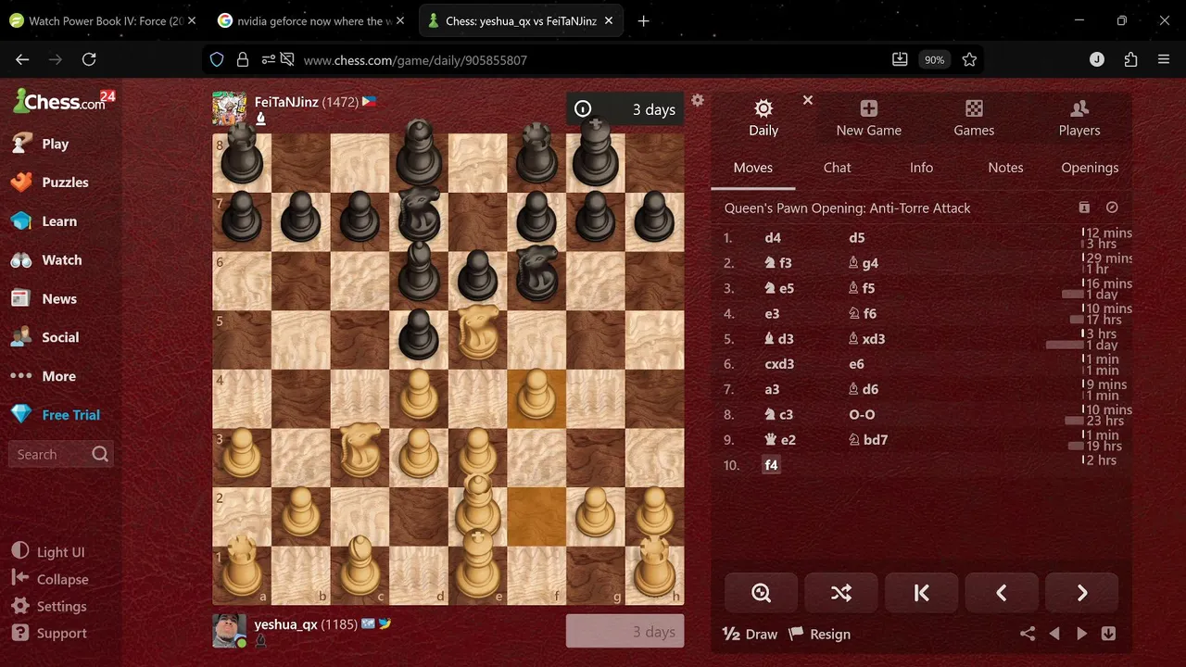Open the browser hamburger menu
The height and width of the screenshot is (667, 1186).
point(1164,59)
